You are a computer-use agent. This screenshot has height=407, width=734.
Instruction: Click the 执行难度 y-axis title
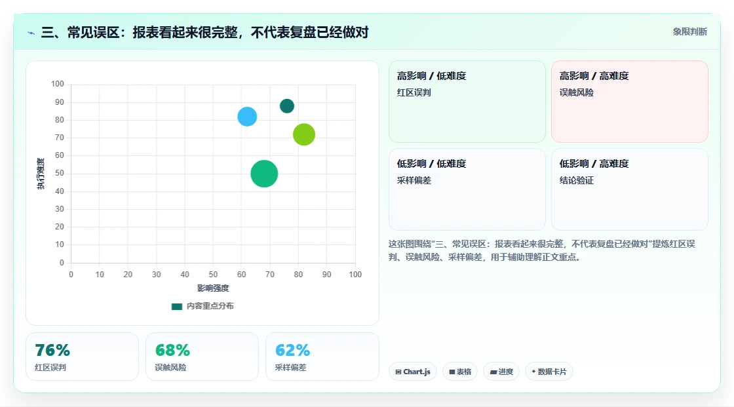click(x=41, y=174)
